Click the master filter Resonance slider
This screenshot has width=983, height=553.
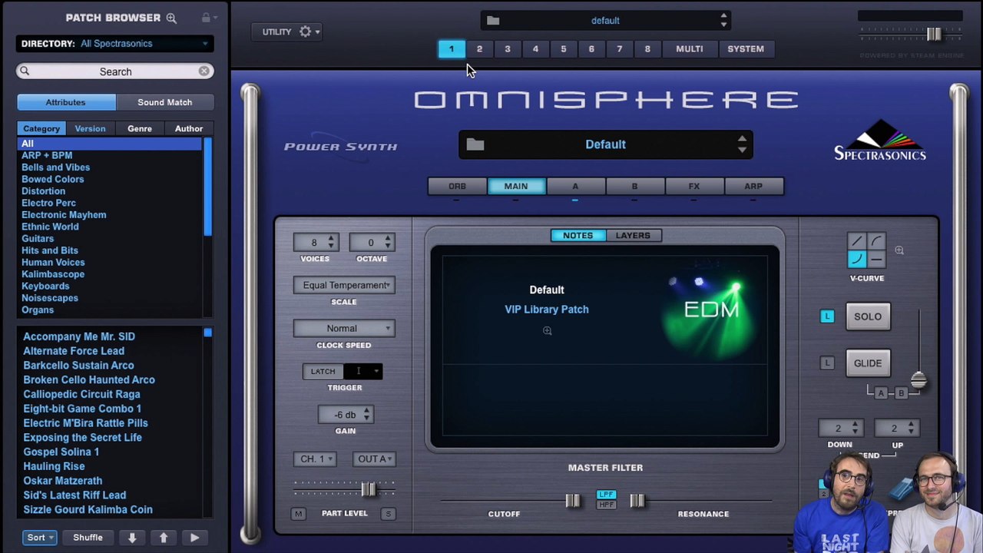(x=637, y=501)
